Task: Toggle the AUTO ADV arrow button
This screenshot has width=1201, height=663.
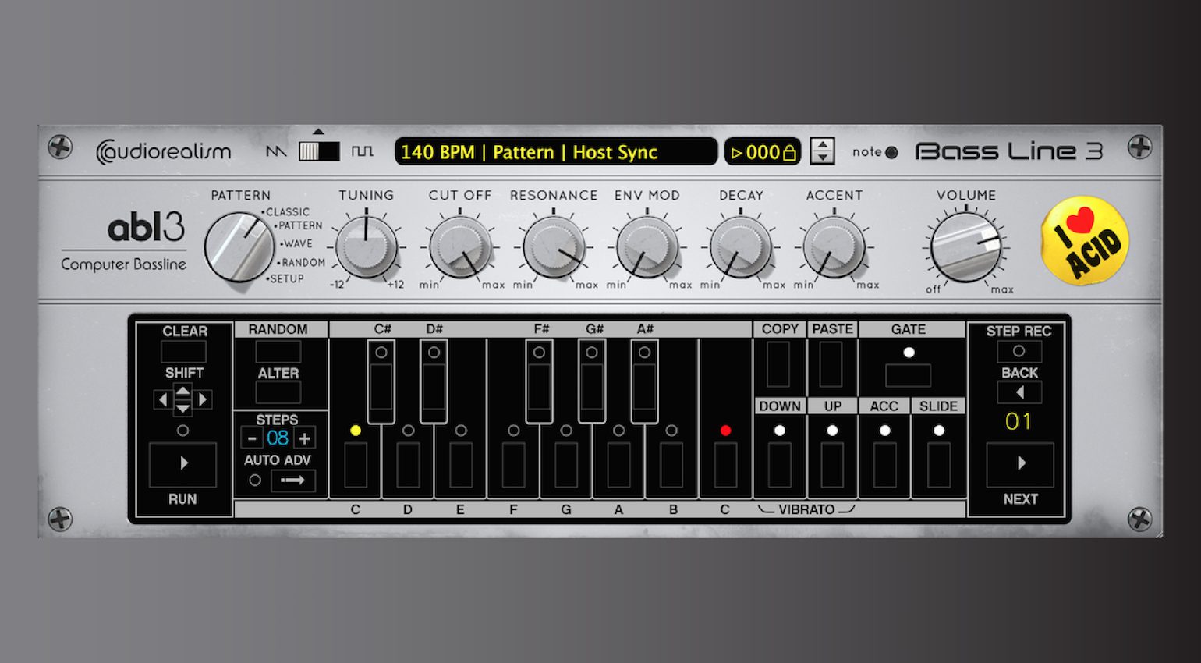Action: (x=293, y=480)
